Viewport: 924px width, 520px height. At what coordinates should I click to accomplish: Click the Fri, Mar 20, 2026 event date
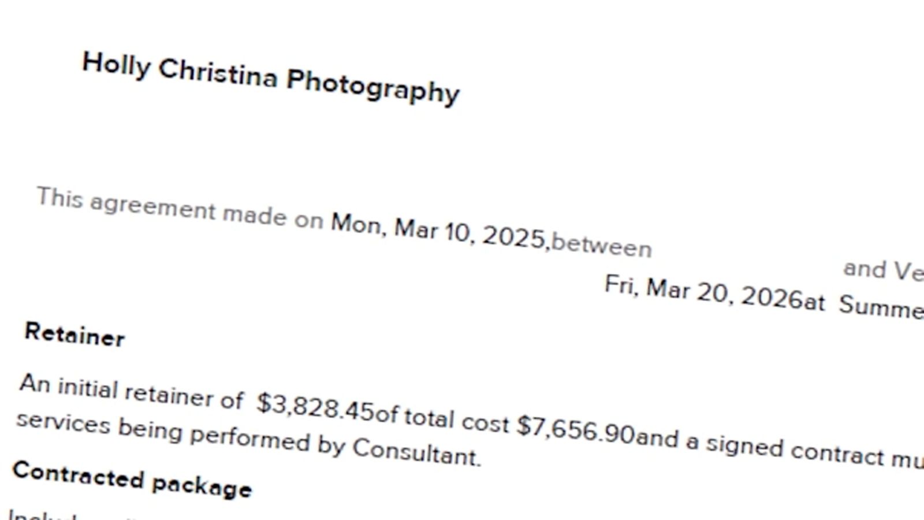pos(703,292)
